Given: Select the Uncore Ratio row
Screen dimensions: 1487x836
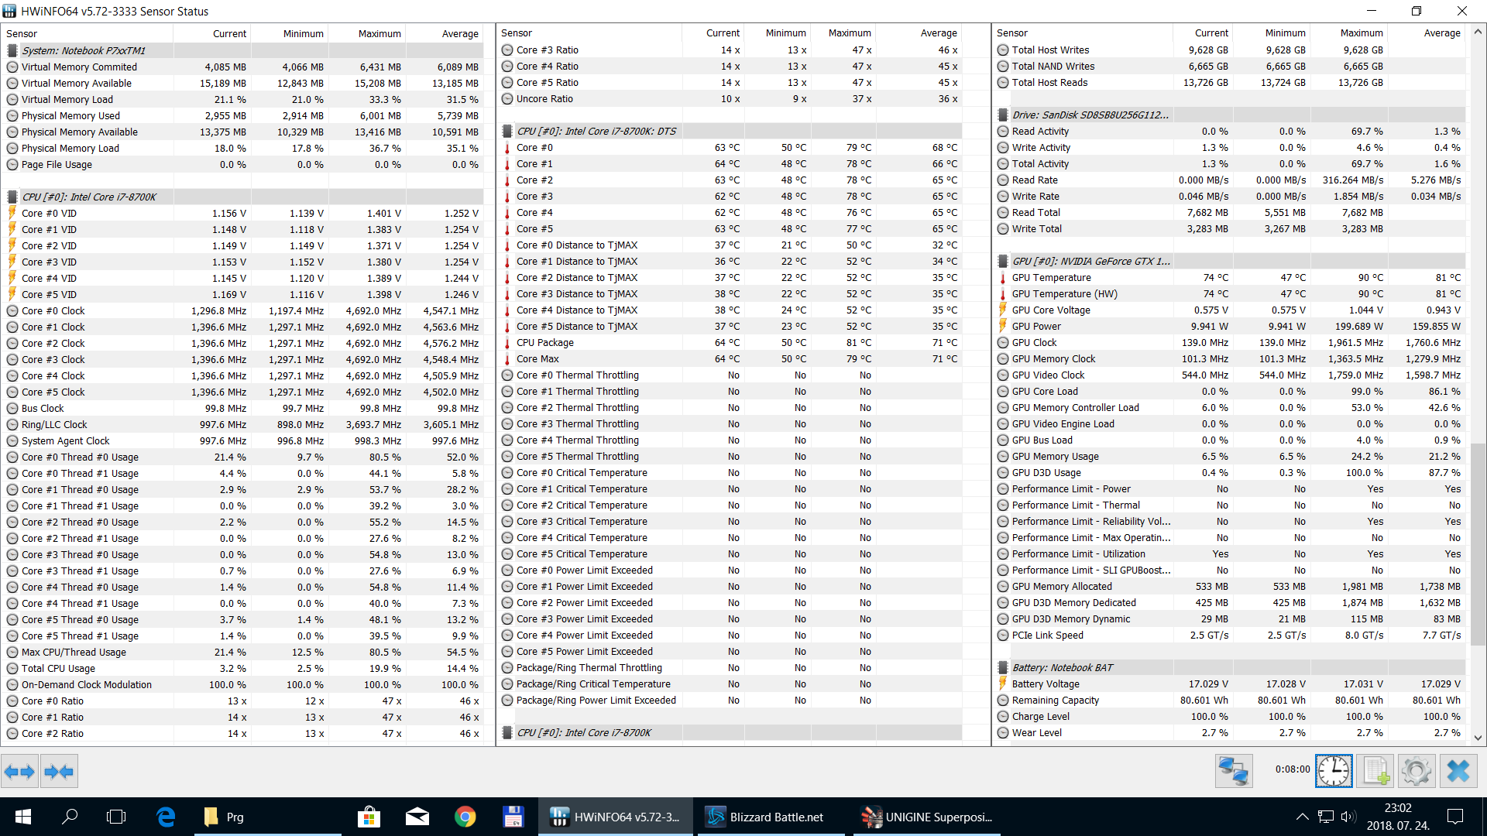Looking at the screenshot, I should [730, 98].
